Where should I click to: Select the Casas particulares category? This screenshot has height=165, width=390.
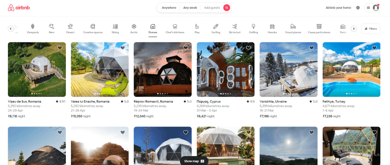319,29
